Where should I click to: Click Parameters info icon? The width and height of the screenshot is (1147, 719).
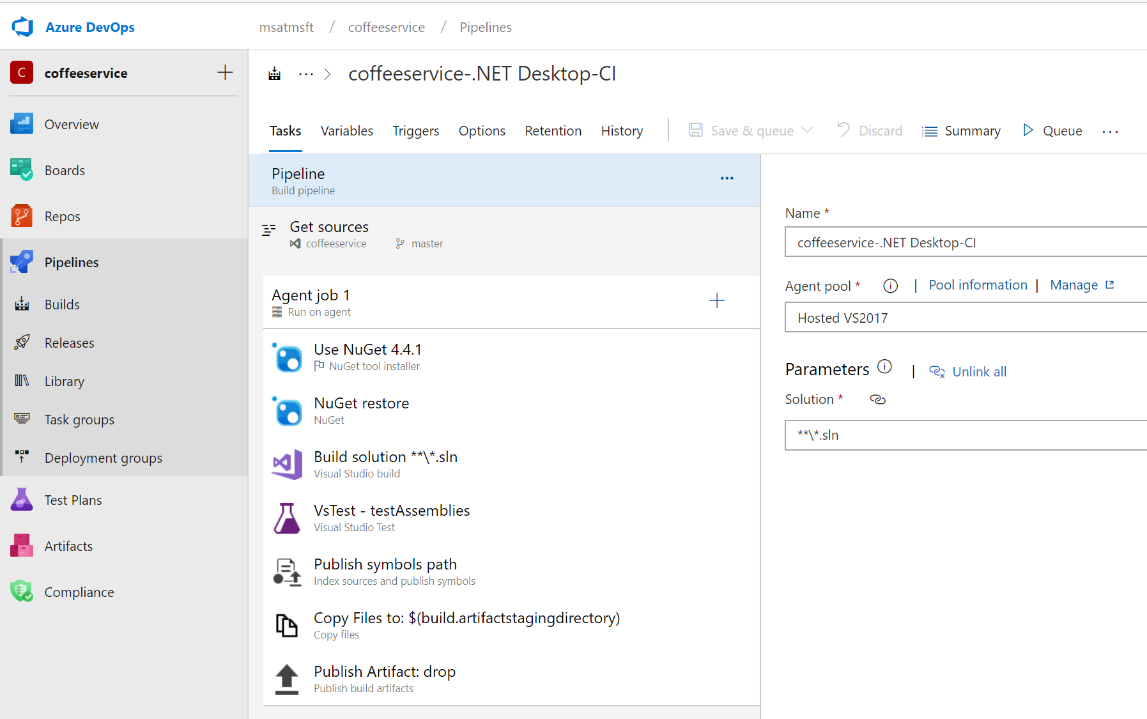coord(884,367)
